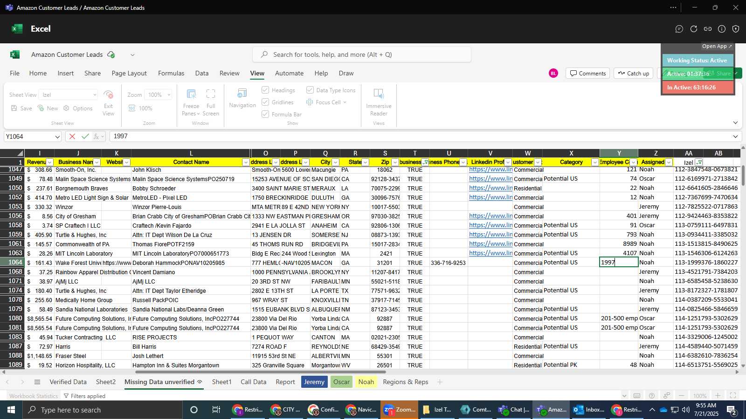746x419 pixels.
Task: Collapse the ribbon with chevron
Action: pos(735,123)
